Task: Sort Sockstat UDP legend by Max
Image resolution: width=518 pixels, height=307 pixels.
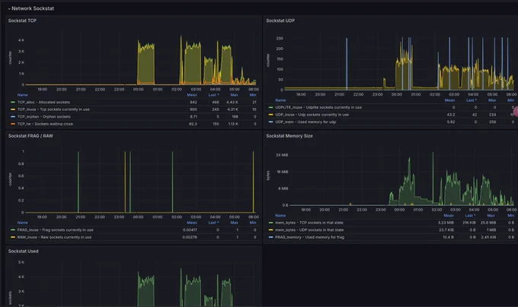Action: coord(492,100)
